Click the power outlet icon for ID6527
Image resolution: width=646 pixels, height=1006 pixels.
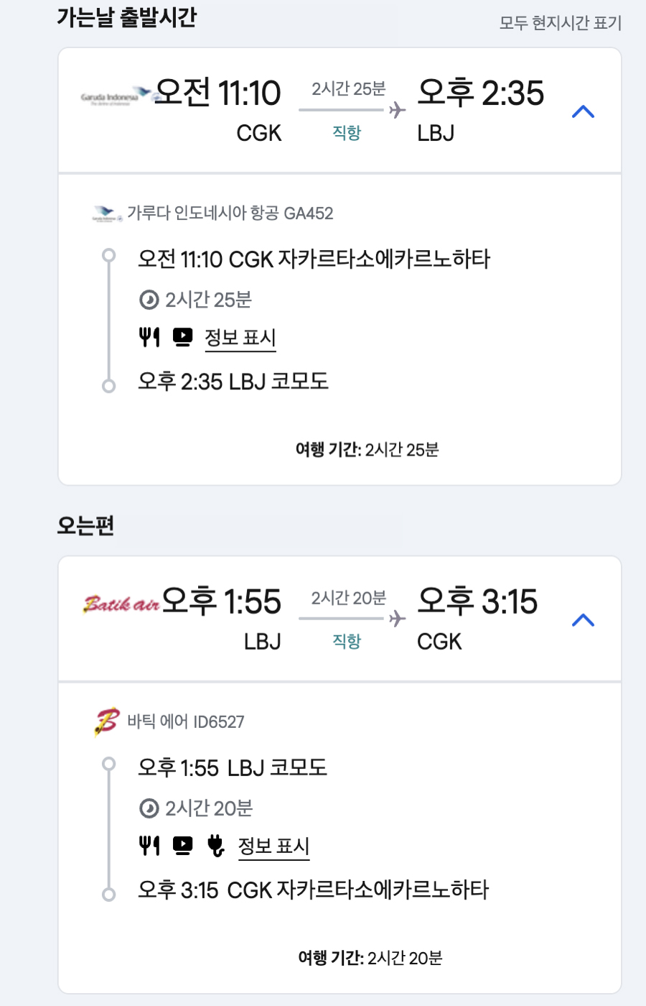coord(215,846)
